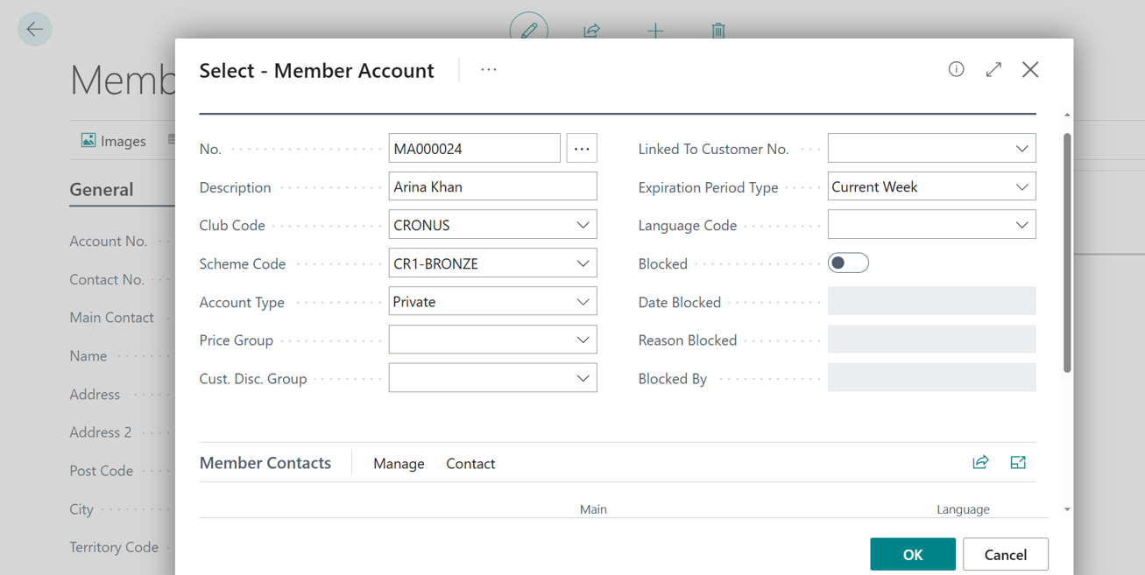Screen dimensions: 1145x575
Task: Open the dialog info icon
Action: coord(956,69)
